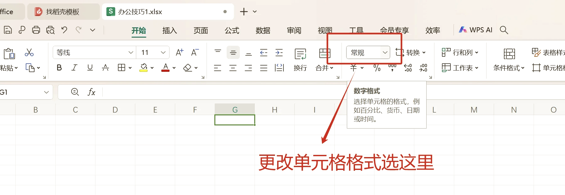Switch to the 页面 tab
Image resolution: width=565 pixels, height=195 pixels.
(x=201, y=30)
